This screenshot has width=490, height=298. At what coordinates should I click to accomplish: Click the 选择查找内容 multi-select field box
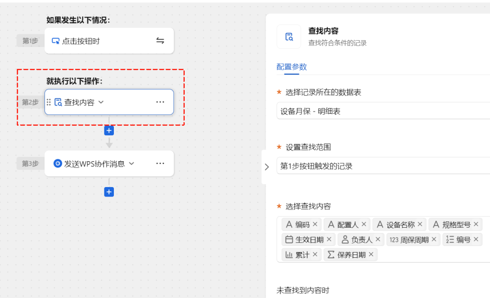click(383, 239)
